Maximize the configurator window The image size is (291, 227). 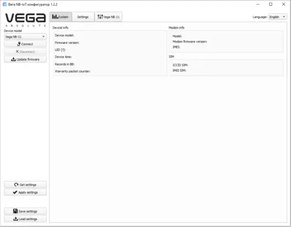click(270, 4)
